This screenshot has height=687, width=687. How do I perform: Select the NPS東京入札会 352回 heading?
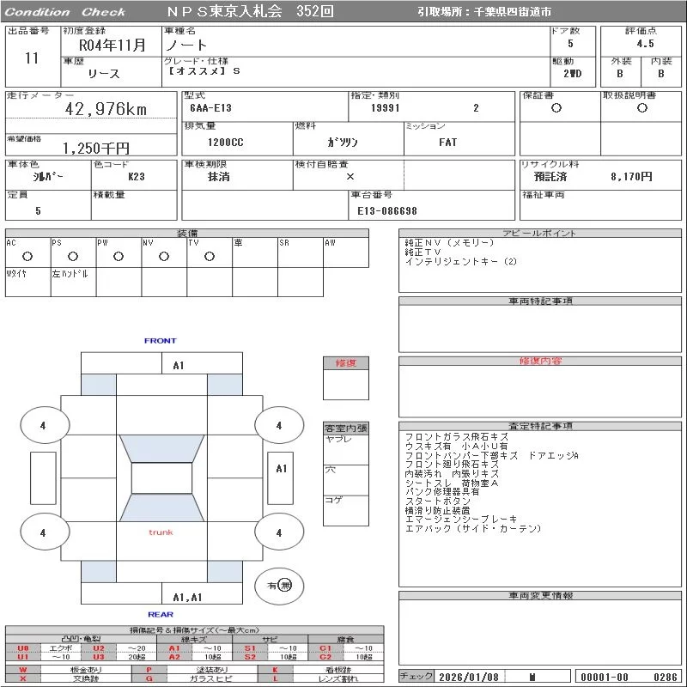pos(250,11)
